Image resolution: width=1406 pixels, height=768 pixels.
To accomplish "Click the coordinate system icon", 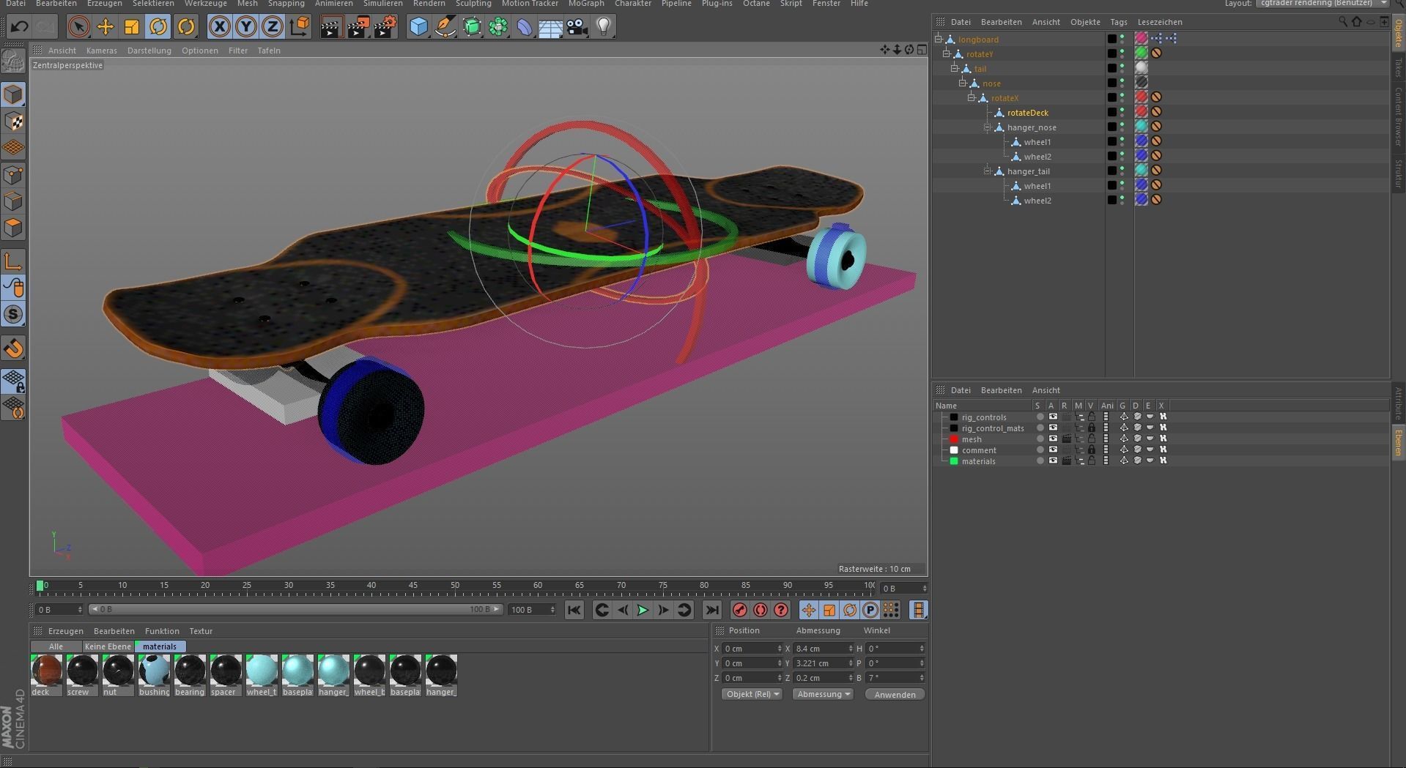I will (x=299, y=27).
